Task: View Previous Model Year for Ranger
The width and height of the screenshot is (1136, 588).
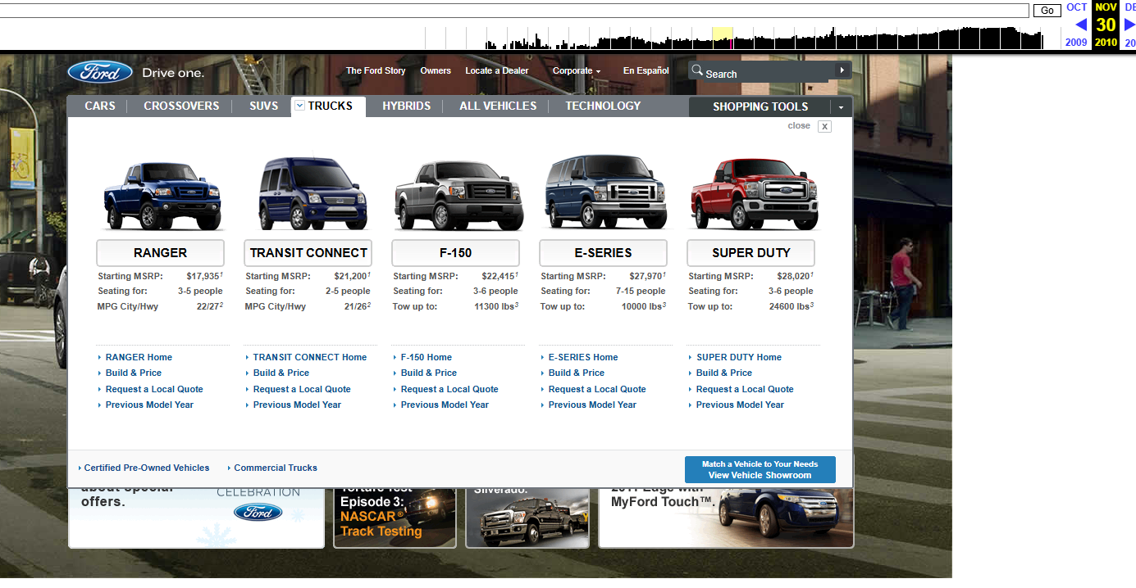Action: (x=149, y=405)
